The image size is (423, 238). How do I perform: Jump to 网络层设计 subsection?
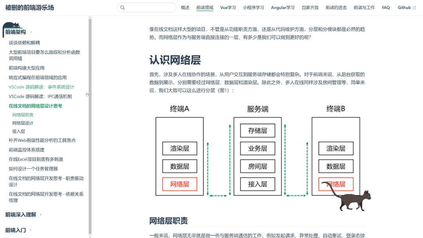(23, 123)
